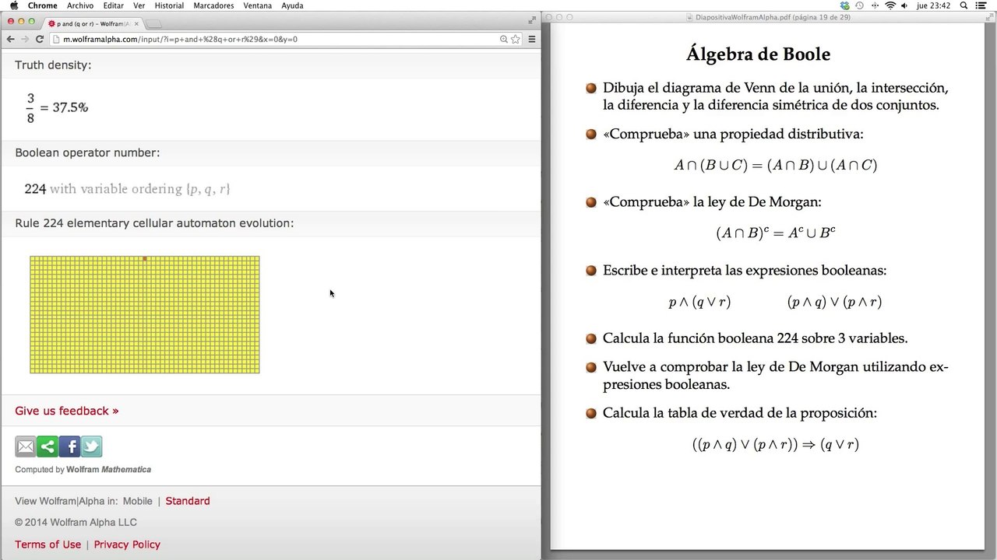Click 'Rule 224 elementary cellular automaton evolution' heading
The image size is (997, 560).
[154, 223]
